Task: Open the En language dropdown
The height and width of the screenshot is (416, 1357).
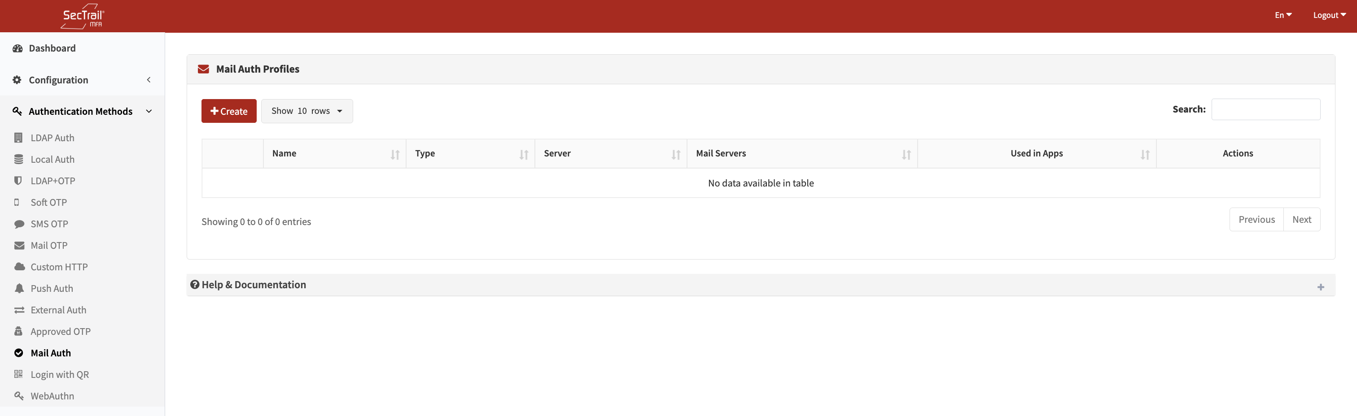Action: point(1283,15)
